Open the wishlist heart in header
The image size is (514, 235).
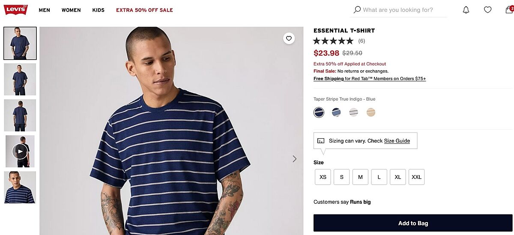tap(487, 10)
